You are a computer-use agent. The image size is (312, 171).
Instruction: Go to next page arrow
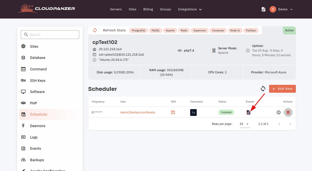point(290,124)
